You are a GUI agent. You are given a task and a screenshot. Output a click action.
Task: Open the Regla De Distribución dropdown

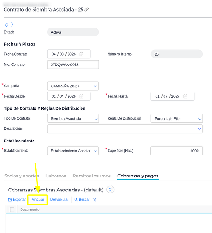click(177, 119)
